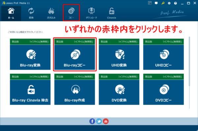Click the module list vertical scrollbar
The height and width of the screenshot is (131, 198).
(x=189, y=62)
